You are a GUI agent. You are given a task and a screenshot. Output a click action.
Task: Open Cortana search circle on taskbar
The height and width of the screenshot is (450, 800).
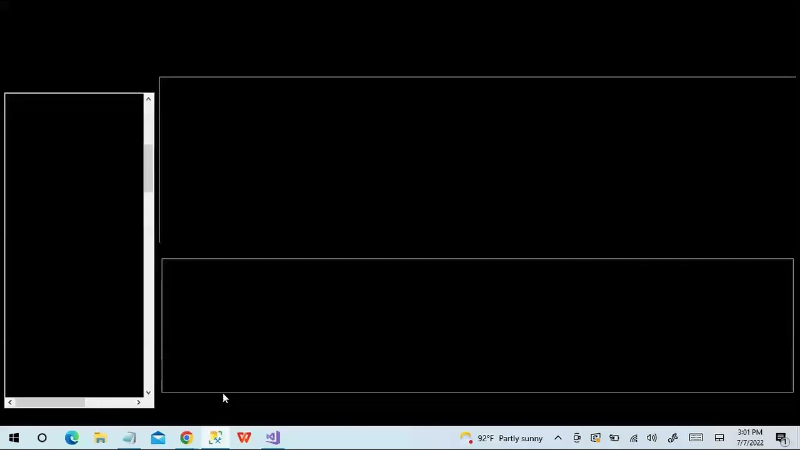[x=42, y=438]
